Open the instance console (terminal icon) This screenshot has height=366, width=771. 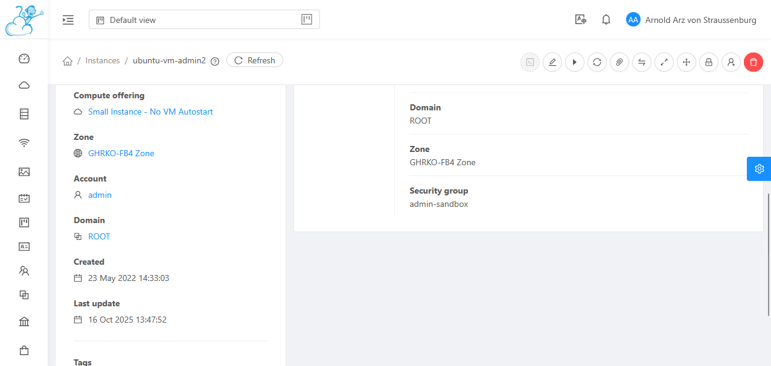click(x=529, y=62)
